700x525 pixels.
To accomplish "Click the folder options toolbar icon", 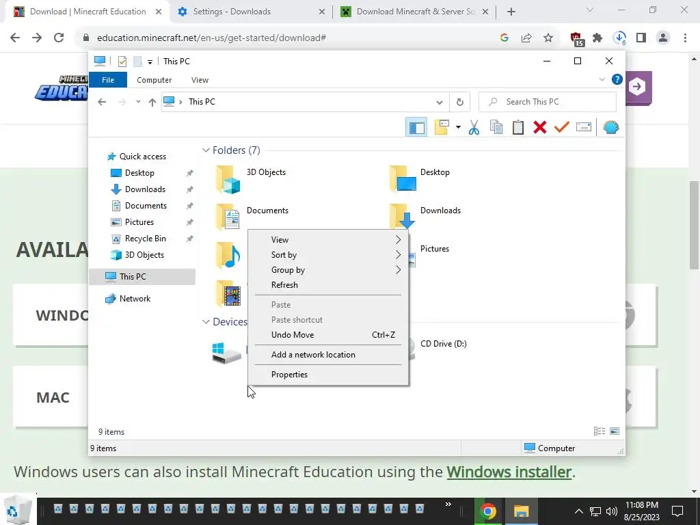I will tap(442, 128).
